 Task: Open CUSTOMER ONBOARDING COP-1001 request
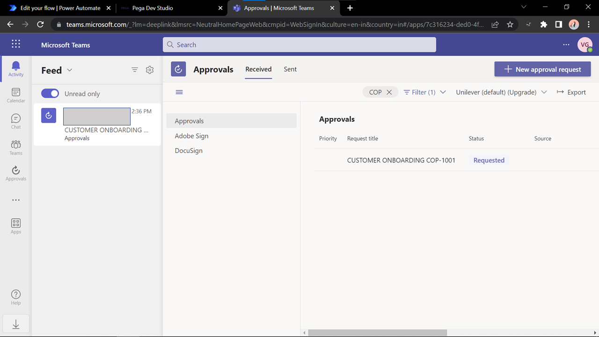point(401,160)
